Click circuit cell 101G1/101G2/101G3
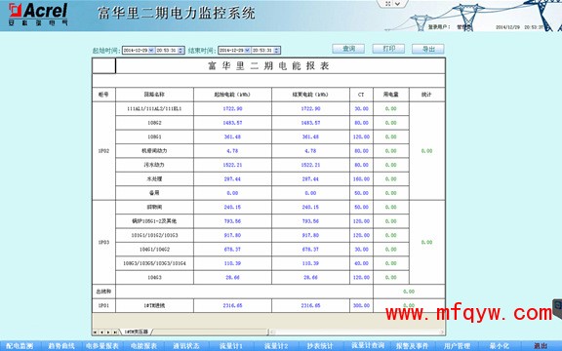 point(154,235)
